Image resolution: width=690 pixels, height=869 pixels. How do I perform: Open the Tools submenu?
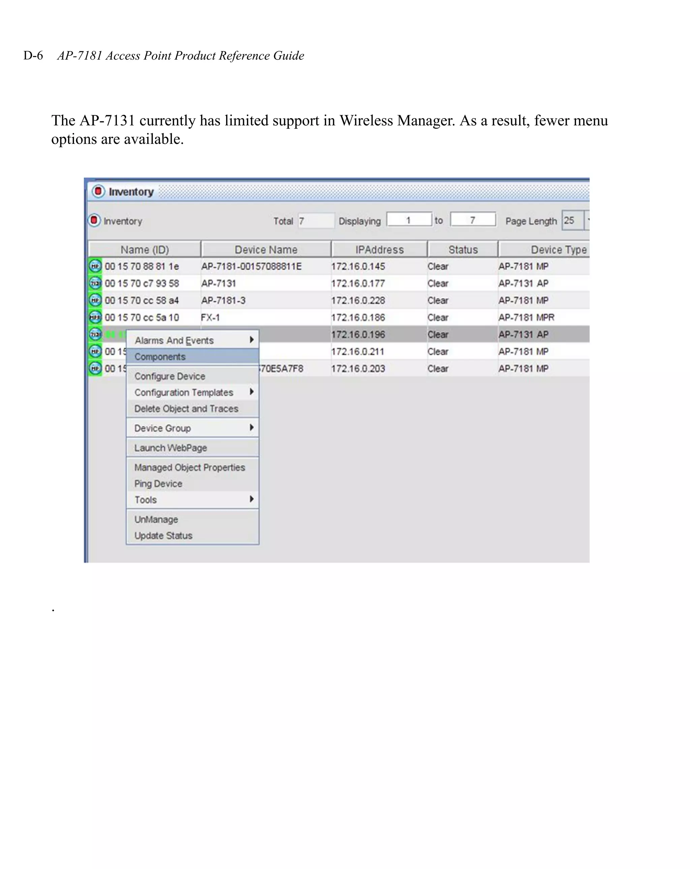pyautogui.click(x=193, y=499)
